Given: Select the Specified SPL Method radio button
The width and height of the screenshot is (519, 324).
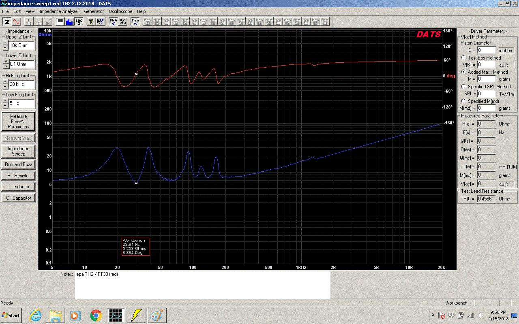Looking at the screenshot, I should pyautogui.click(x=463, y=86).
